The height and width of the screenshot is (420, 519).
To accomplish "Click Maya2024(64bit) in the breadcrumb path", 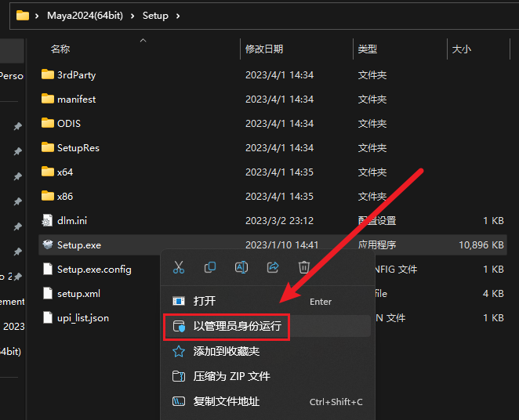I will tap(85, 16).
